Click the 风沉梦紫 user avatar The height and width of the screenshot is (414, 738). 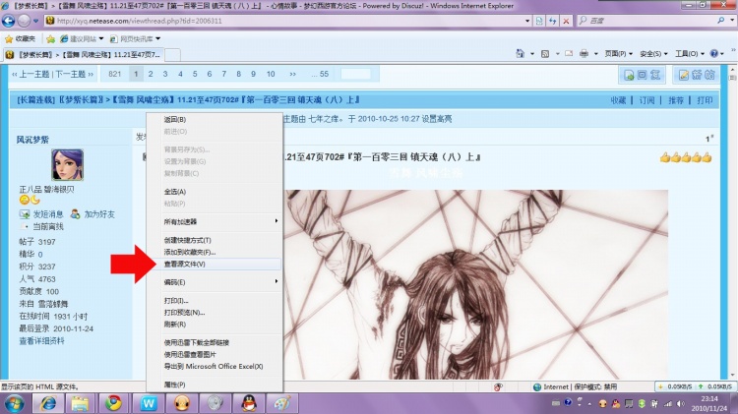pos(67,164)
